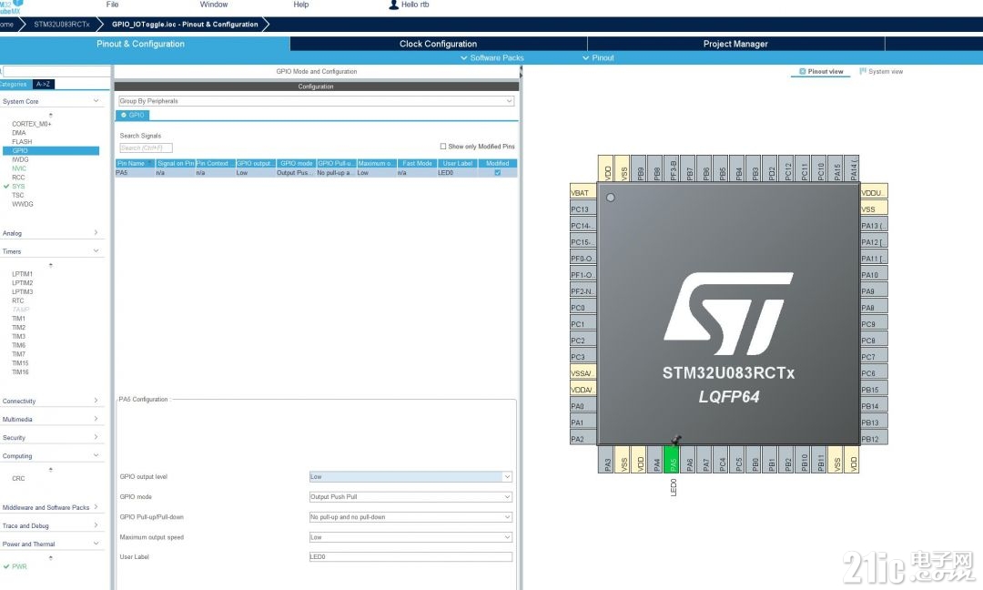Select SYS peripheral
The height and width of the screenshot is (590, 983).
pos(18,187)
